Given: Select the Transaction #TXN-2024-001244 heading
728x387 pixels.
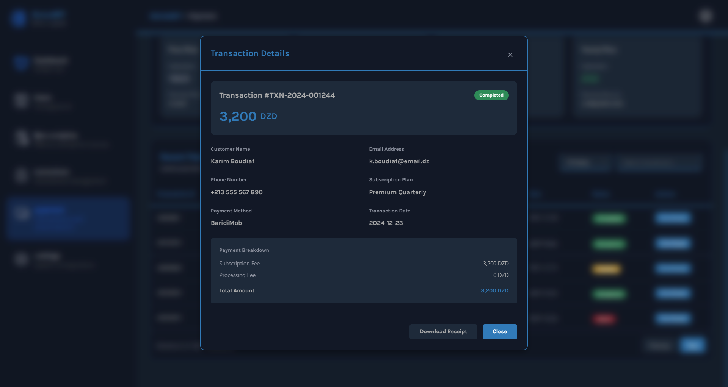Looking at the screenshot, I should [277, 95].
